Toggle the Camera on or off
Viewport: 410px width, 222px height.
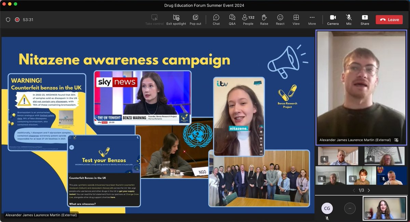pyautogui.click(x=333, y=20)
